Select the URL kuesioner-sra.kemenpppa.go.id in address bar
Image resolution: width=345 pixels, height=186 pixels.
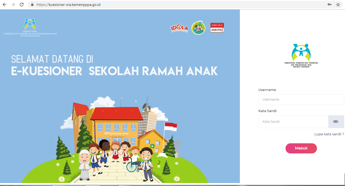pos(69,5)
